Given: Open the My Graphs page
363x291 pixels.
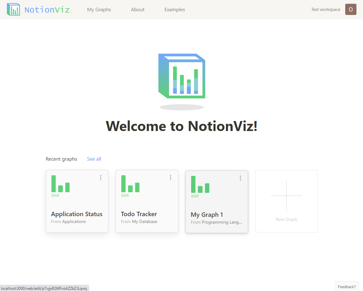Looking at the screenshot, I should (99, 9).
